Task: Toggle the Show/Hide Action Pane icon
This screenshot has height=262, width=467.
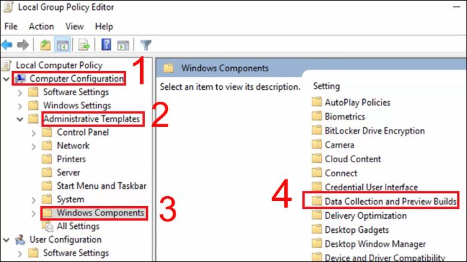Action: [x=123, y=45]
